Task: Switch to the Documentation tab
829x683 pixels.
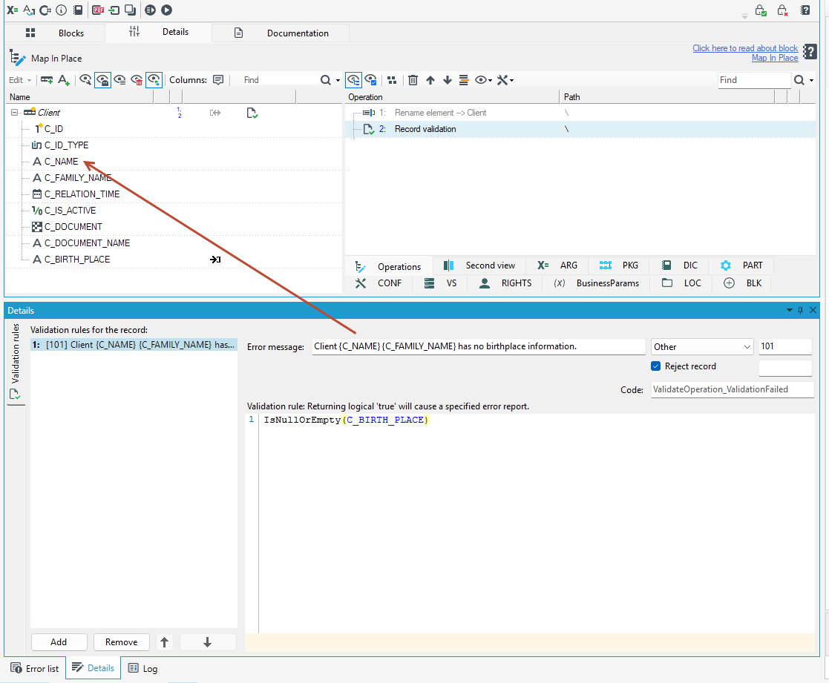Action: pyautogui.click(x=282, y=33)
